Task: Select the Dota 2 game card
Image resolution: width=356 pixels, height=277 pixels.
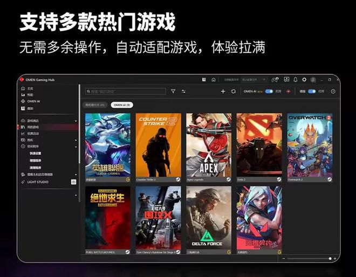Action: (x=259, y=148)
